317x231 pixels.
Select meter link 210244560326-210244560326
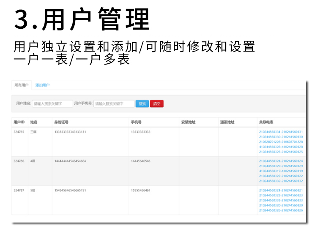pos(281,210)
